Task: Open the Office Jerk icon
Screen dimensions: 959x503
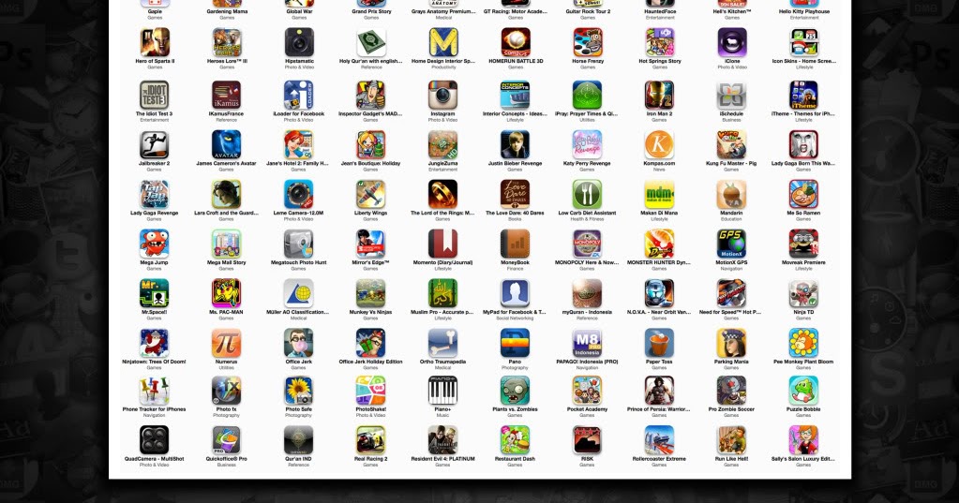Action: click(x=299, y=343)
